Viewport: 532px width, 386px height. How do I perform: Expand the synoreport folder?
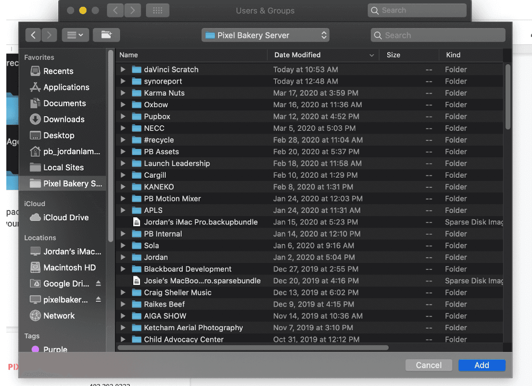pos(123,82)
